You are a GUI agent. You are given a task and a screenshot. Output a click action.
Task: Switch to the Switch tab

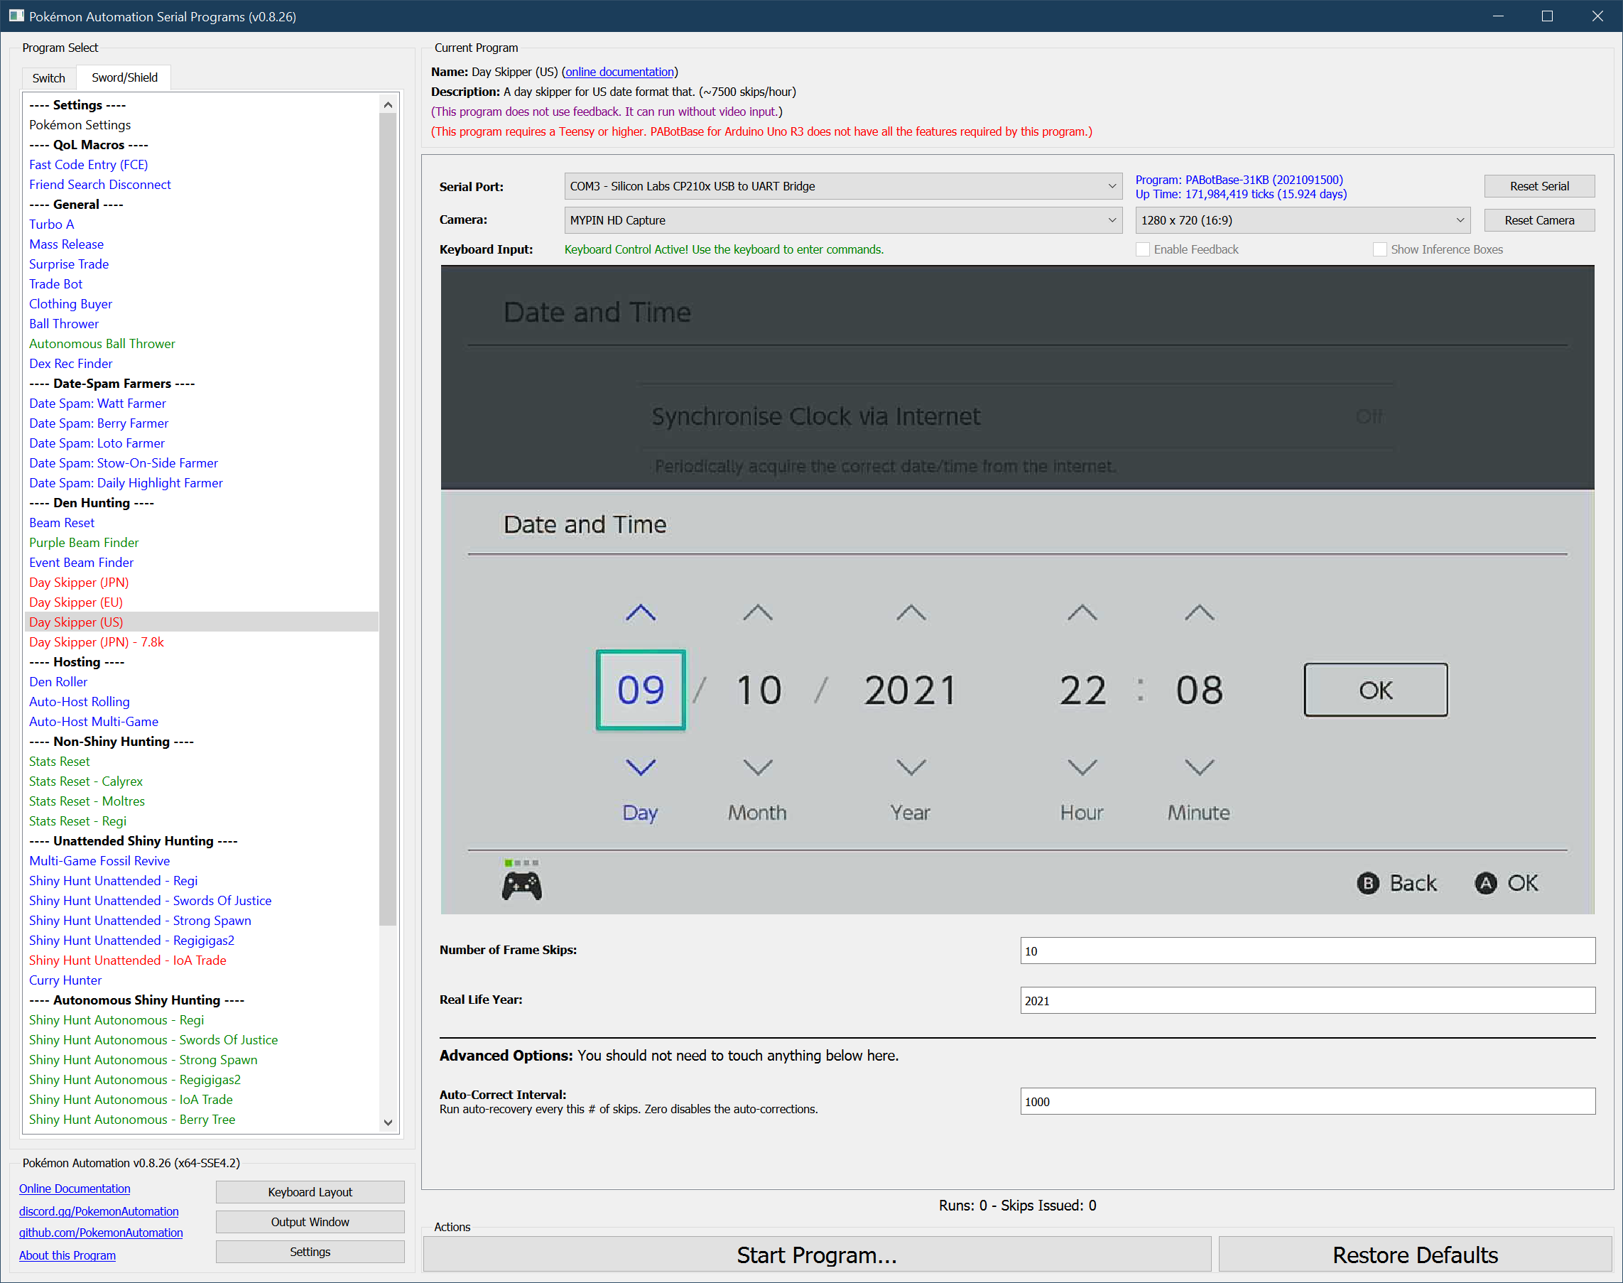(x=49, y=78)
